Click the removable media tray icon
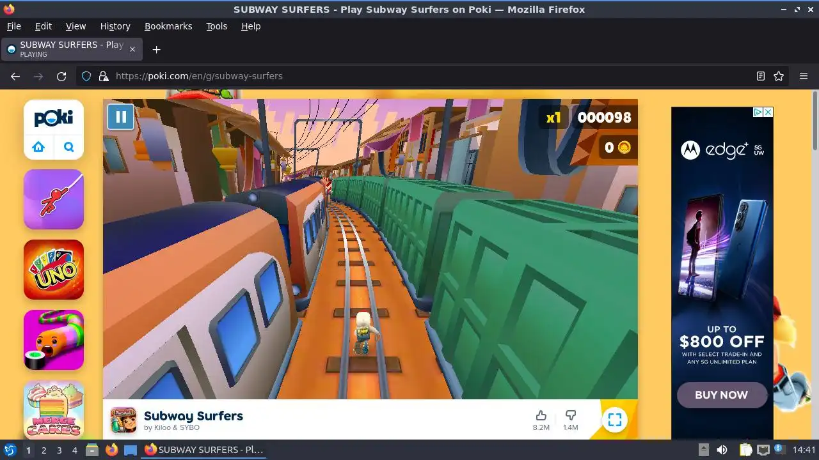This screenshot has height=460, width=819. [703, 450]
